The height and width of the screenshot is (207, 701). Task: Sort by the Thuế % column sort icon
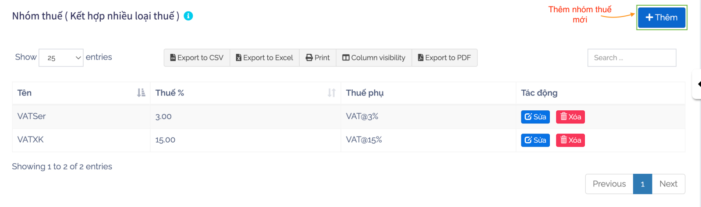tap(332, 93)
